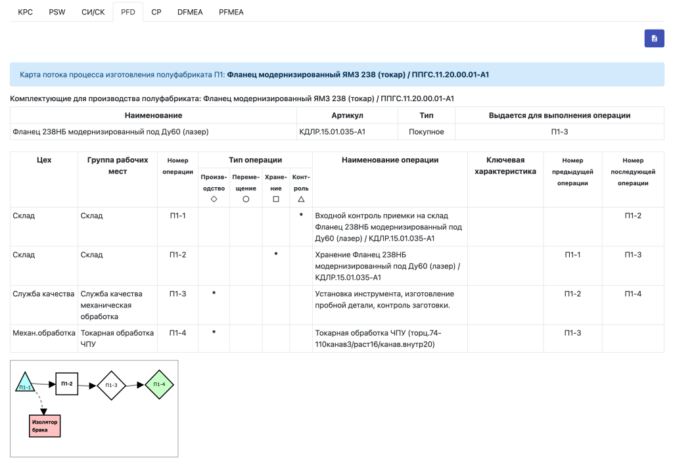Open the СИ/СК tab
Viewport: 673px width, 463px height.
coord(93,12)
